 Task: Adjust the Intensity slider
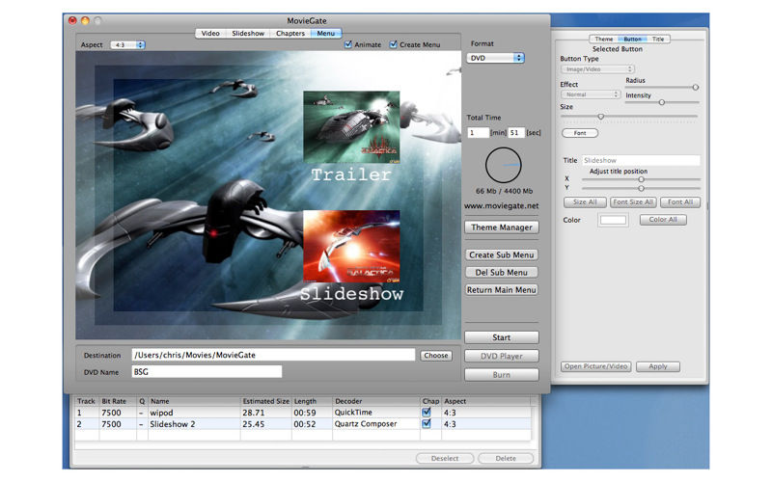coord(662,102)
